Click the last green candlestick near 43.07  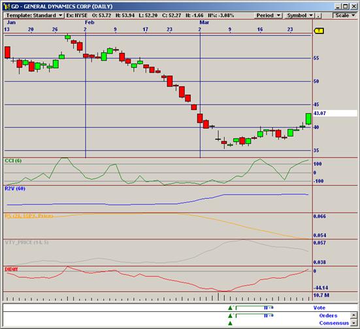(308, 119)
